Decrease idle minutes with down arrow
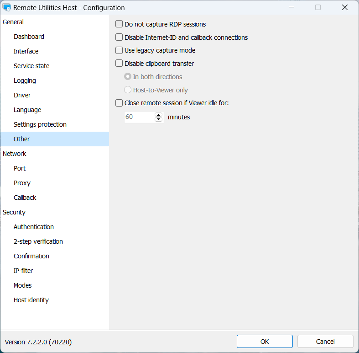 [x=159, y=119]
